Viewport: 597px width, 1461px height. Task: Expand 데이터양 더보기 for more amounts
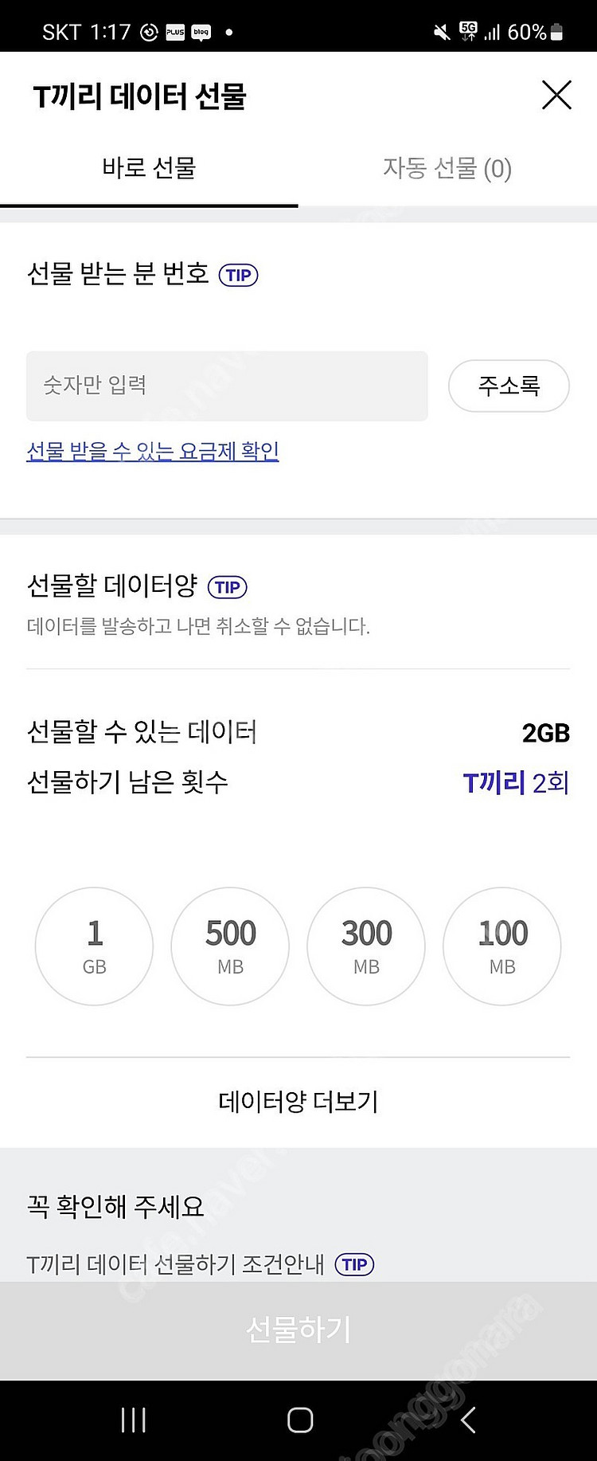click(298, 1102)
